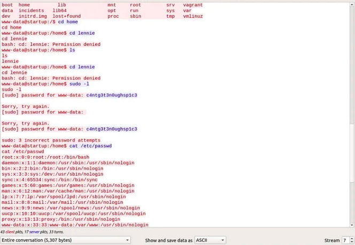Click the 'root:x:0:0:root:/root:/bin/bash' line
355x245 pixels.
pyautogui.click(x=45, y=157)
